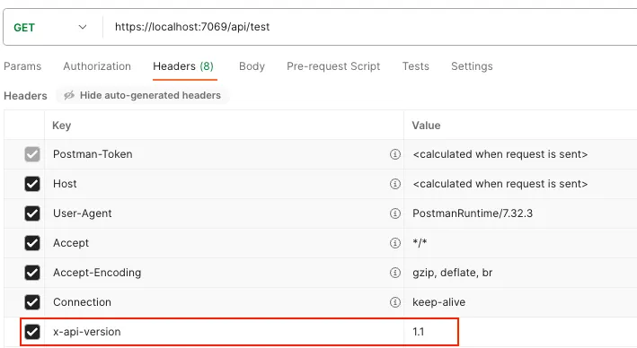
Task: Click Hide auto-generated headers button
Action: pos(143,95)
